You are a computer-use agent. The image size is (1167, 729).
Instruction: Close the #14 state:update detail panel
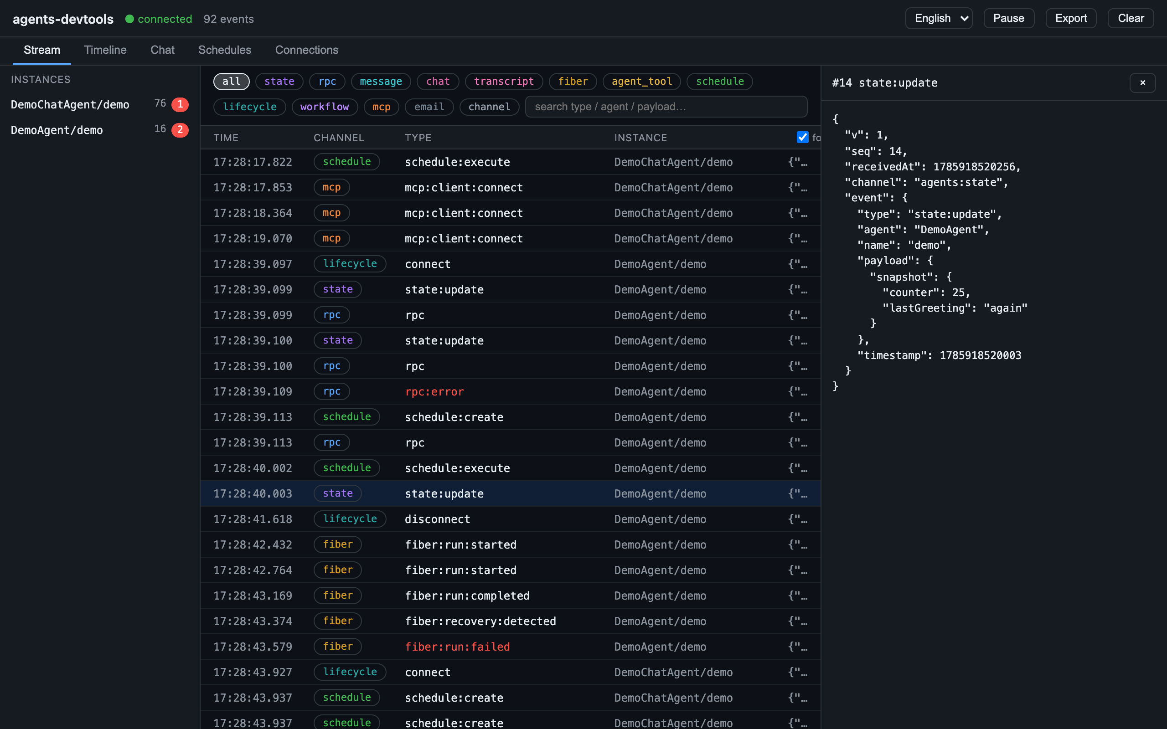[x=1142, y=82]
